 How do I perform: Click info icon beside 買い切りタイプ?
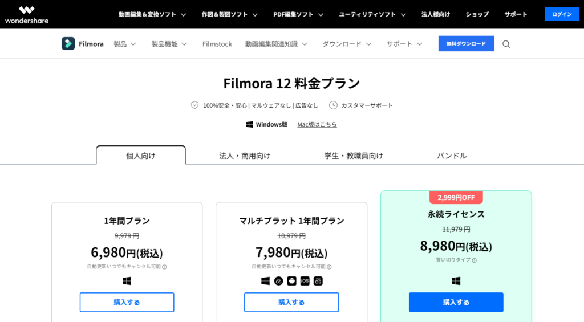[474, 260]
